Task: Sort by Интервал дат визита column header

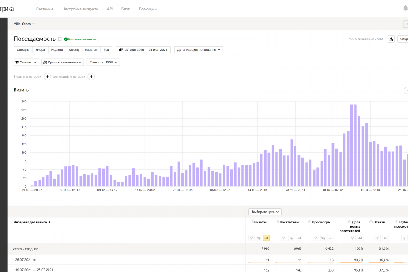Action: click(x=32, y=222)
